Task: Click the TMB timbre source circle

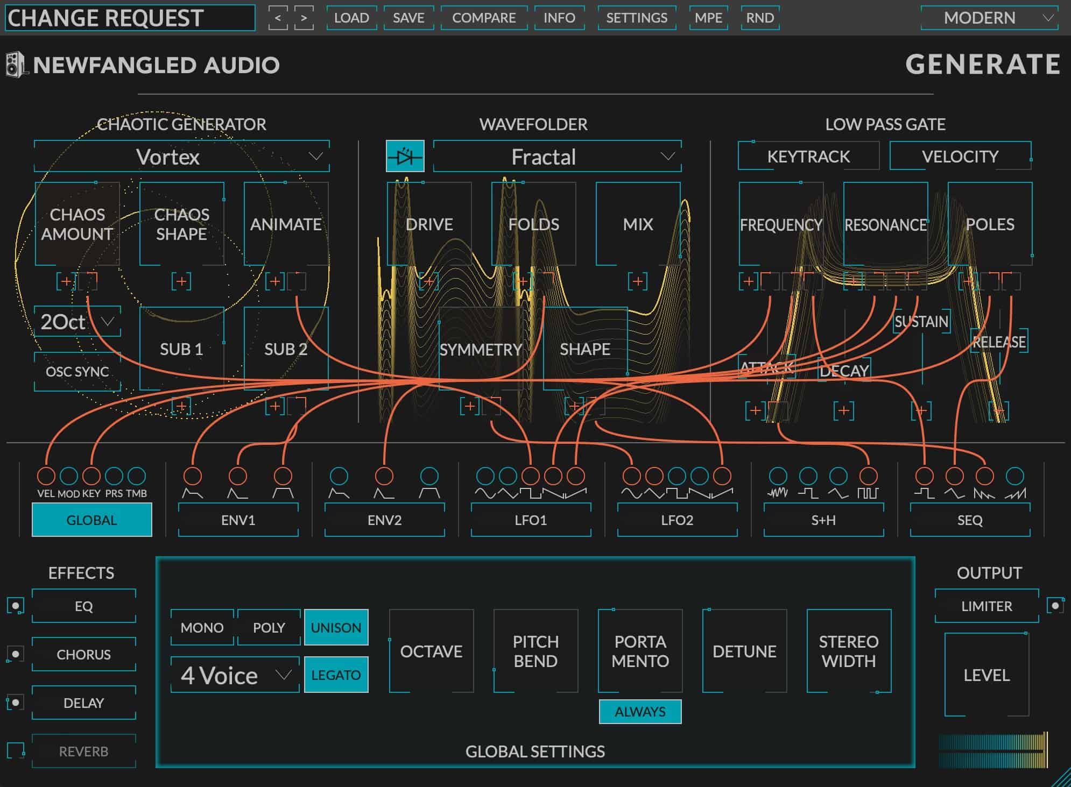Action: click(x=137, y=476)
